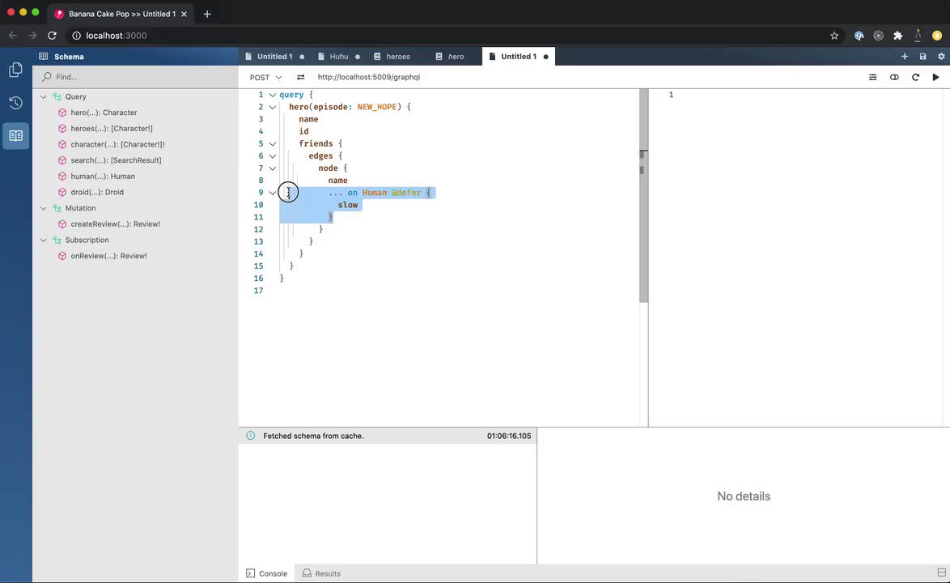Open the history clock icon in sidebar
The height and width of the screenshot is (583, 950).
[x=15, y=103]
